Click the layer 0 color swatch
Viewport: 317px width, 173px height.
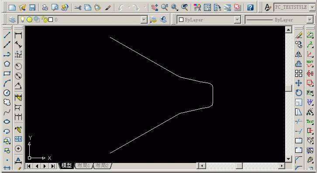pos(51,20)
